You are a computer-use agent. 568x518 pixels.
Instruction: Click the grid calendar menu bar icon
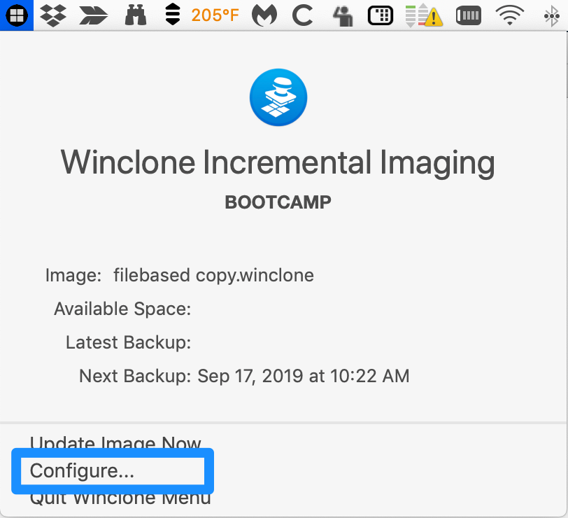click(x=381, y=15)
